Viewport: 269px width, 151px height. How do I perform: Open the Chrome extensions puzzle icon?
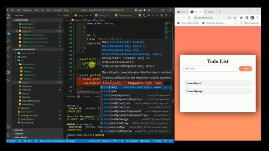click(x=241, y=18)
